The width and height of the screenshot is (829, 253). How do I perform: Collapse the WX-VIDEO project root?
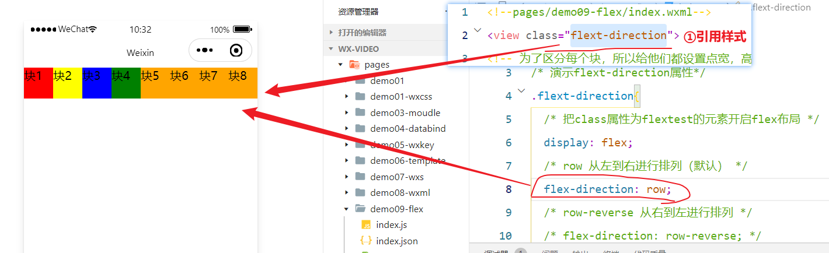tap(332, 48)
